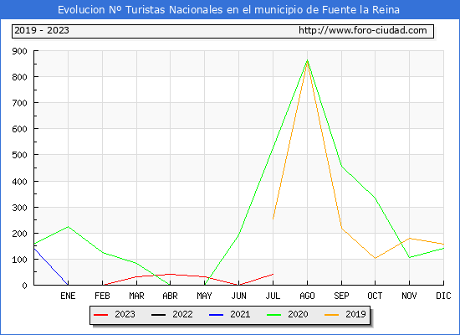
Task: Click the MAR month axis label
Action: (136, 296)
